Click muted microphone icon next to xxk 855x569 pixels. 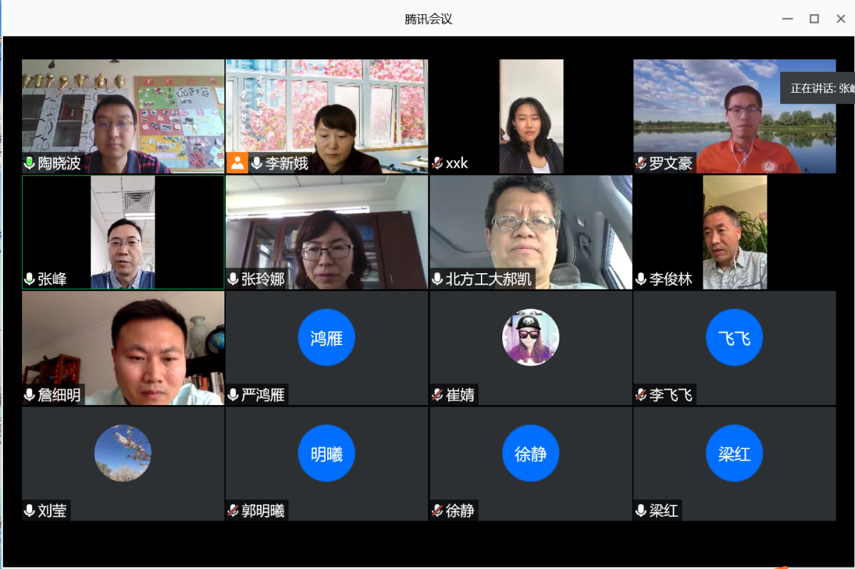pos(437,163)
